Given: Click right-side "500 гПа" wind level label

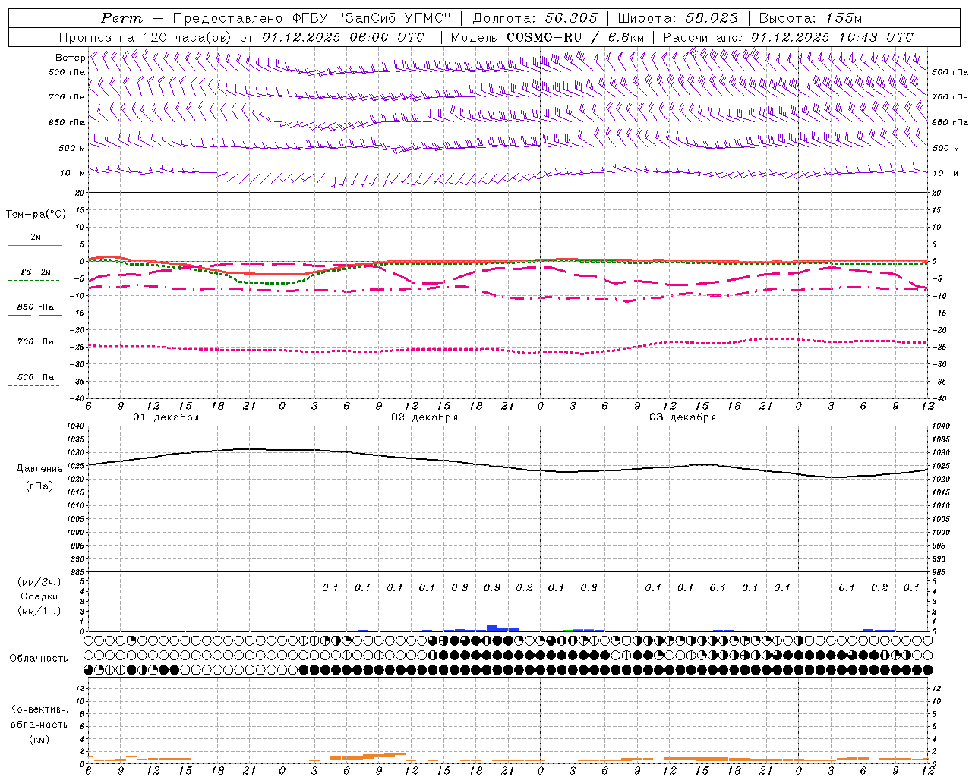Looking at the screenshot, I should pyautogui.click(x=950, y=72).
